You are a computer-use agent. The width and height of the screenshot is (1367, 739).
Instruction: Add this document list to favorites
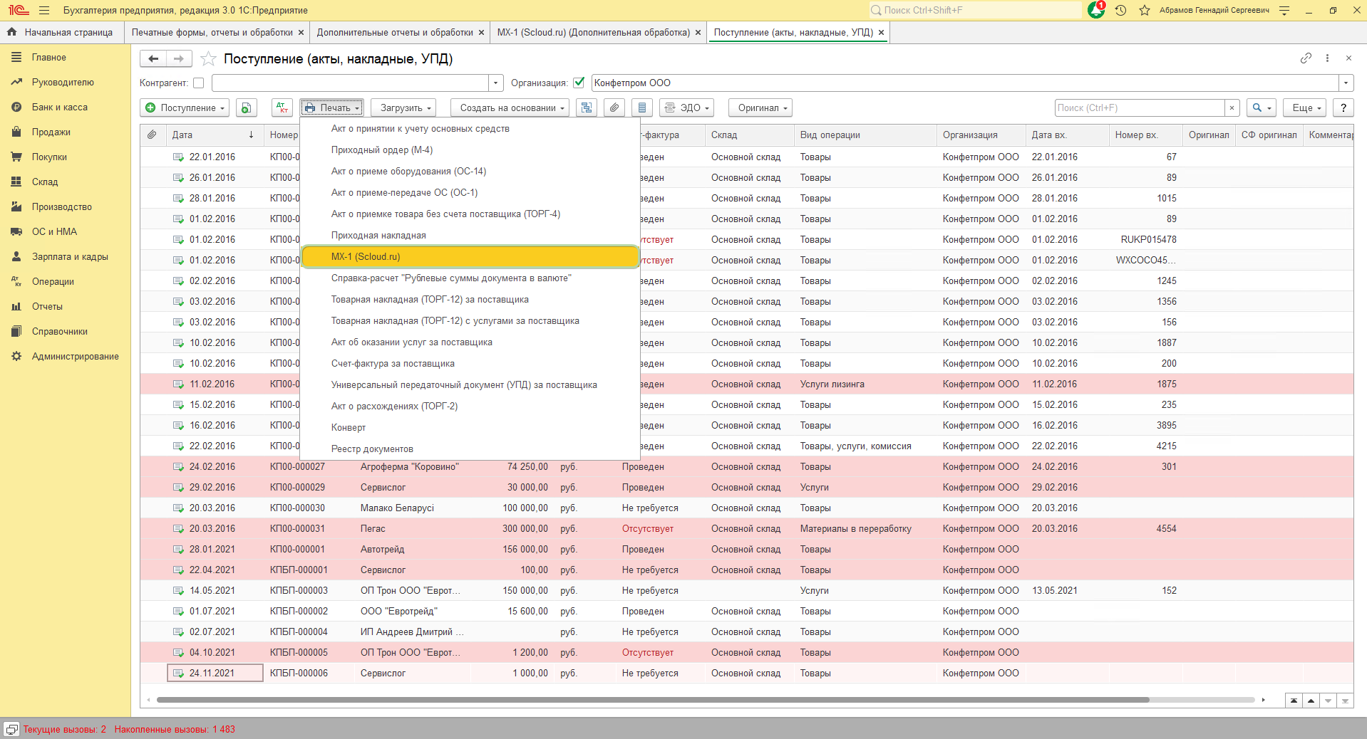(208, 58)
